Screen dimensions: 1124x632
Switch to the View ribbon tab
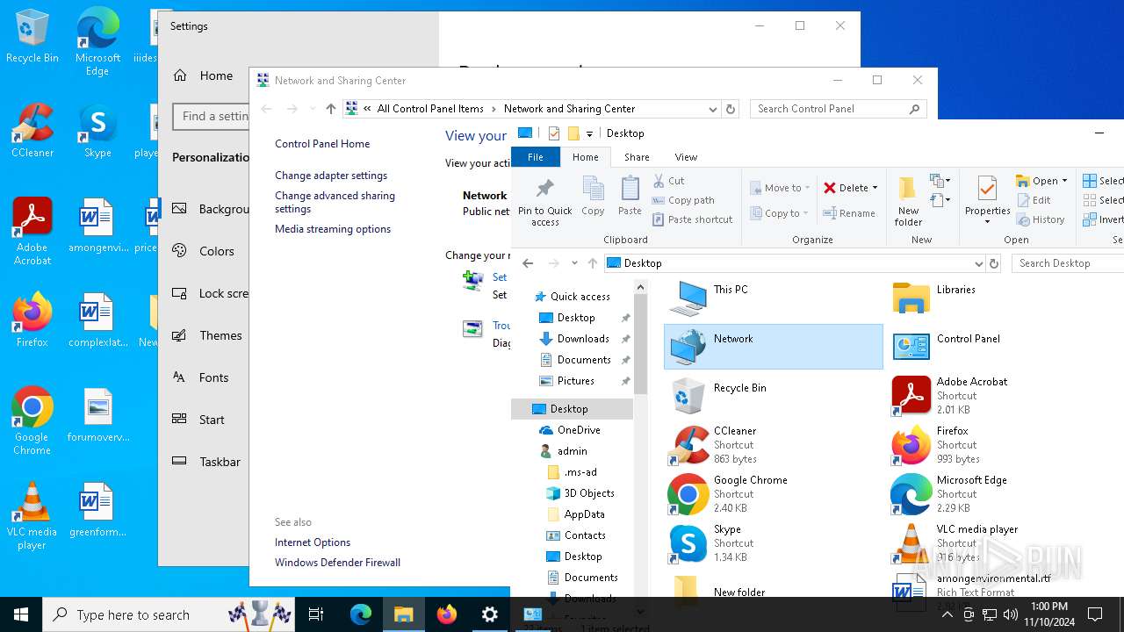686,157
